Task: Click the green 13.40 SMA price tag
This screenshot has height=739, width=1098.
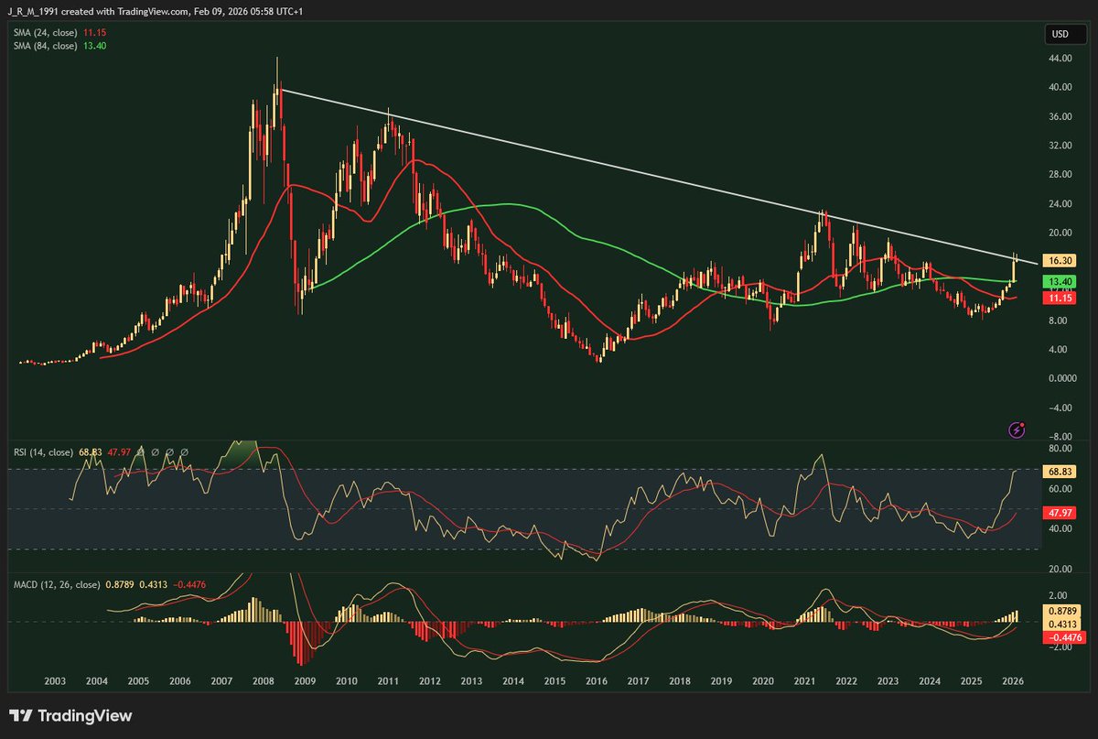Action: [1060, 282]
